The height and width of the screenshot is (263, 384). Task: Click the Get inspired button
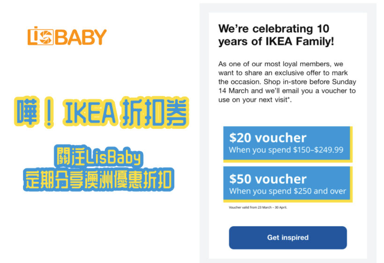[x=288, y=238]
